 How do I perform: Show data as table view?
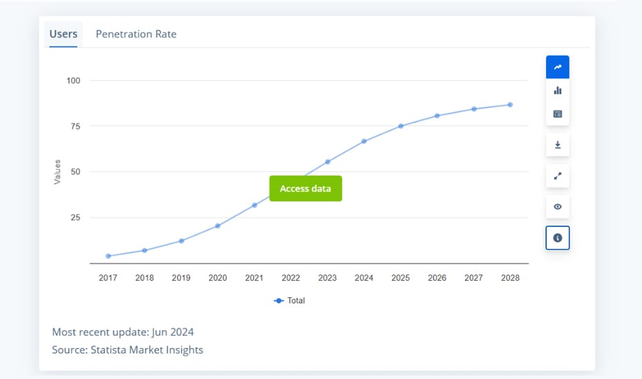point(557,113)
